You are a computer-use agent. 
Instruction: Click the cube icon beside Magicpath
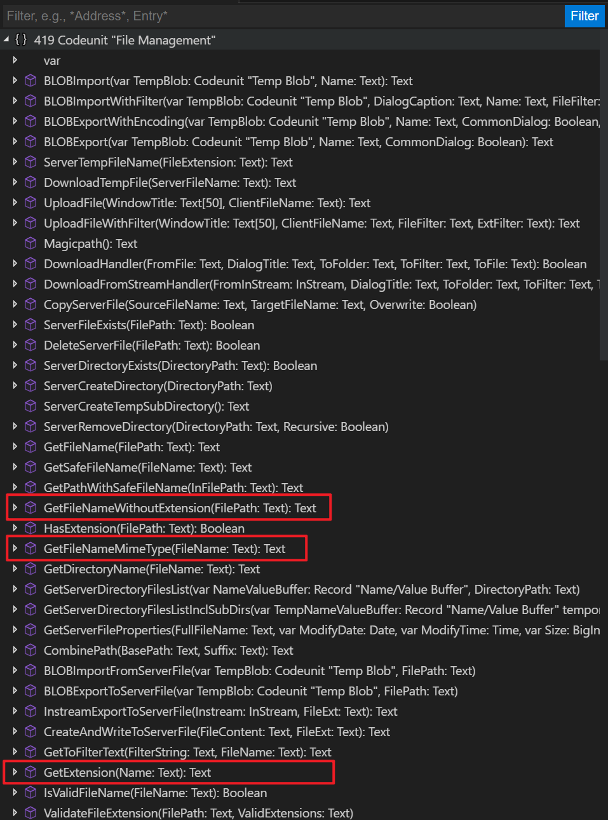30,243
